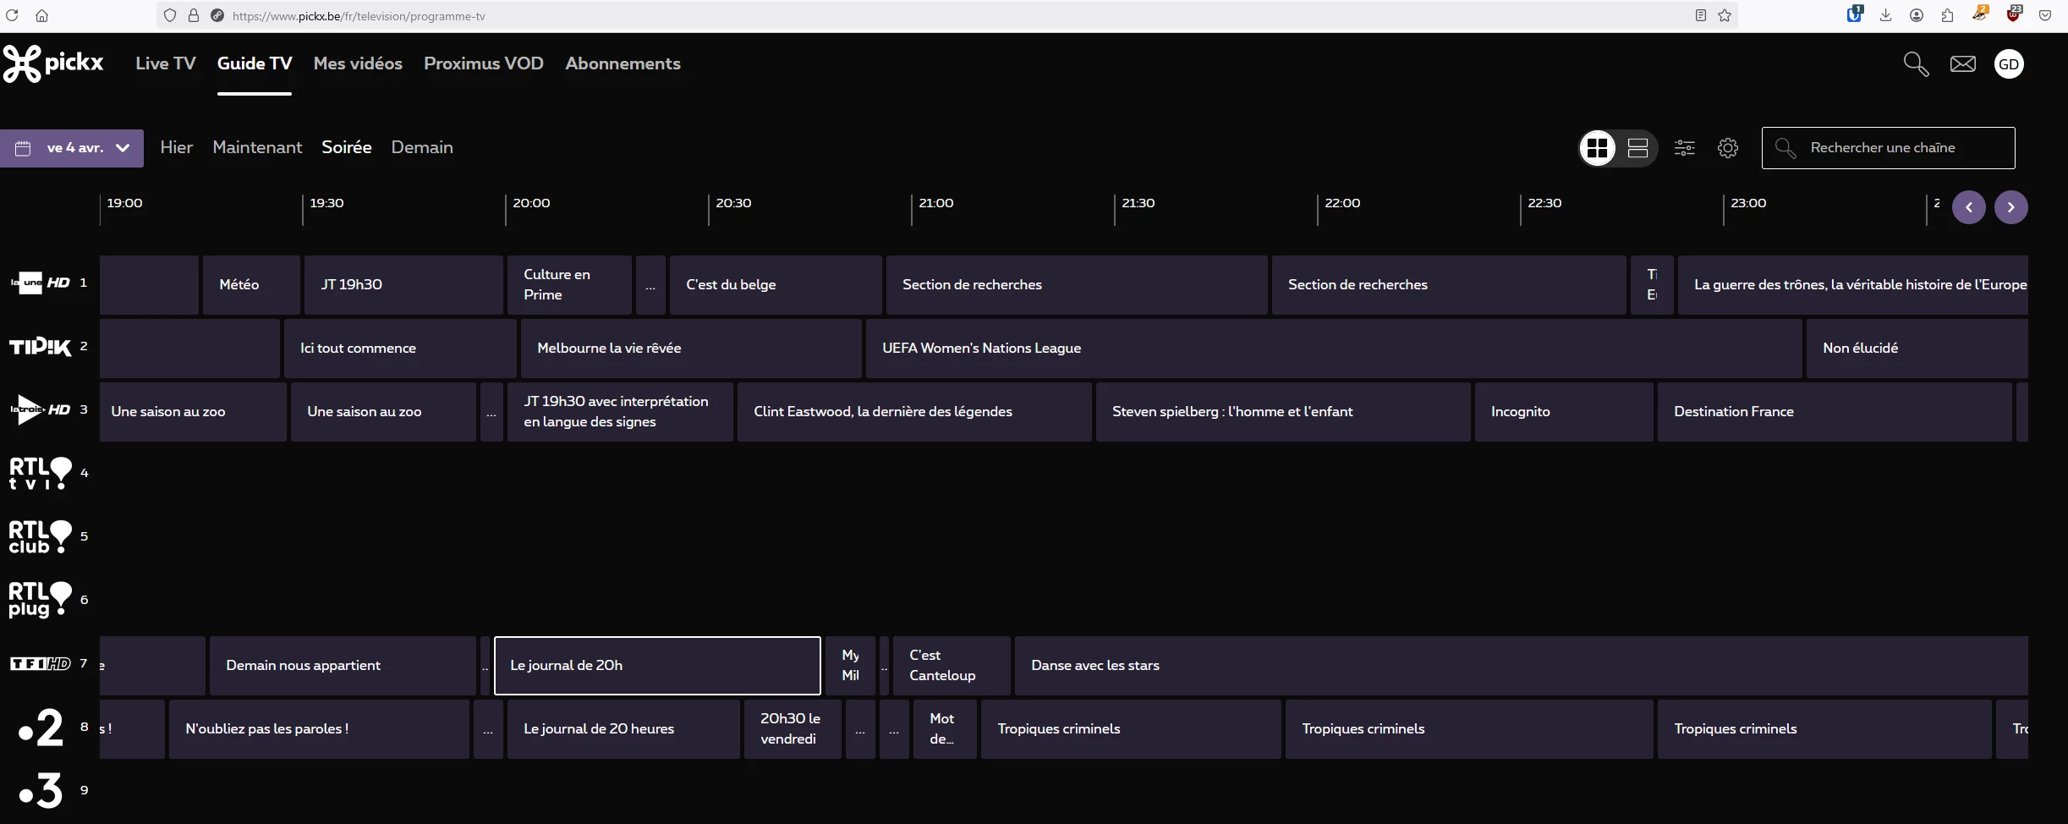Select La Trois HD channel logo
Viewport: 2068px width, 824px height.
[x=40, y=410]
